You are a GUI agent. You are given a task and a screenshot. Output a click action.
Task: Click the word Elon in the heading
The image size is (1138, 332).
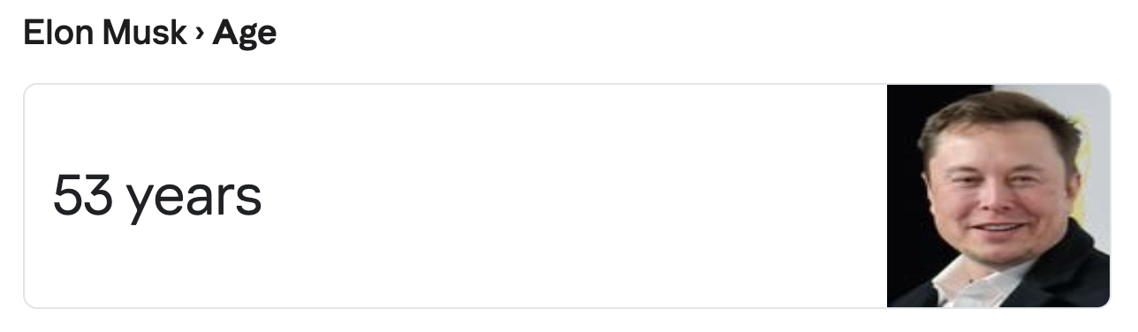pyautogui.click(x=59, y=34)
